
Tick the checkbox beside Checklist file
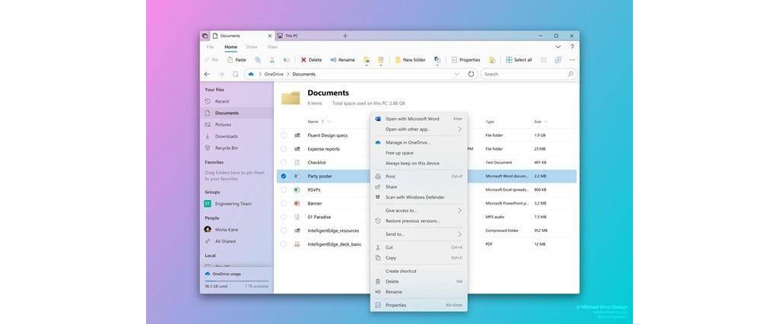pyautogui.click(x=284, y=162)
